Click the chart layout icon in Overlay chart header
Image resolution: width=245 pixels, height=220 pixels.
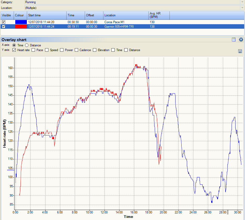coord(234,40)
